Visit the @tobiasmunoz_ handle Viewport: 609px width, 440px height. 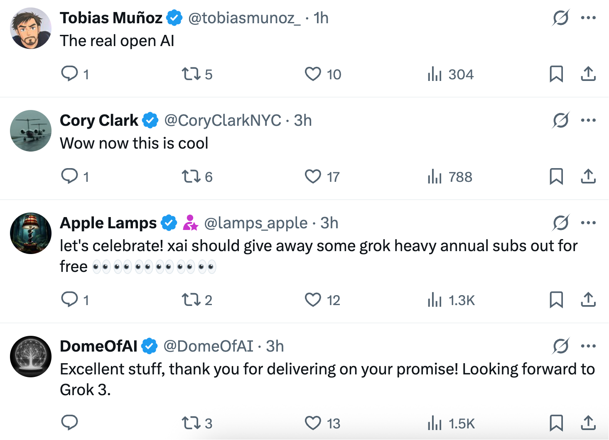(x=244, y=18)
